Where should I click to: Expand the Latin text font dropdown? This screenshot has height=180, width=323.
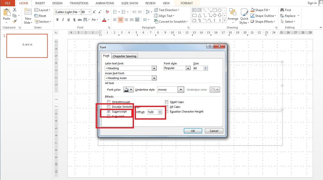coord(154,68)
